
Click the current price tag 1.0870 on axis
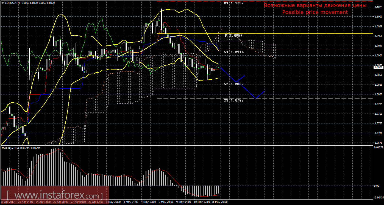click(x=378, y=67)
